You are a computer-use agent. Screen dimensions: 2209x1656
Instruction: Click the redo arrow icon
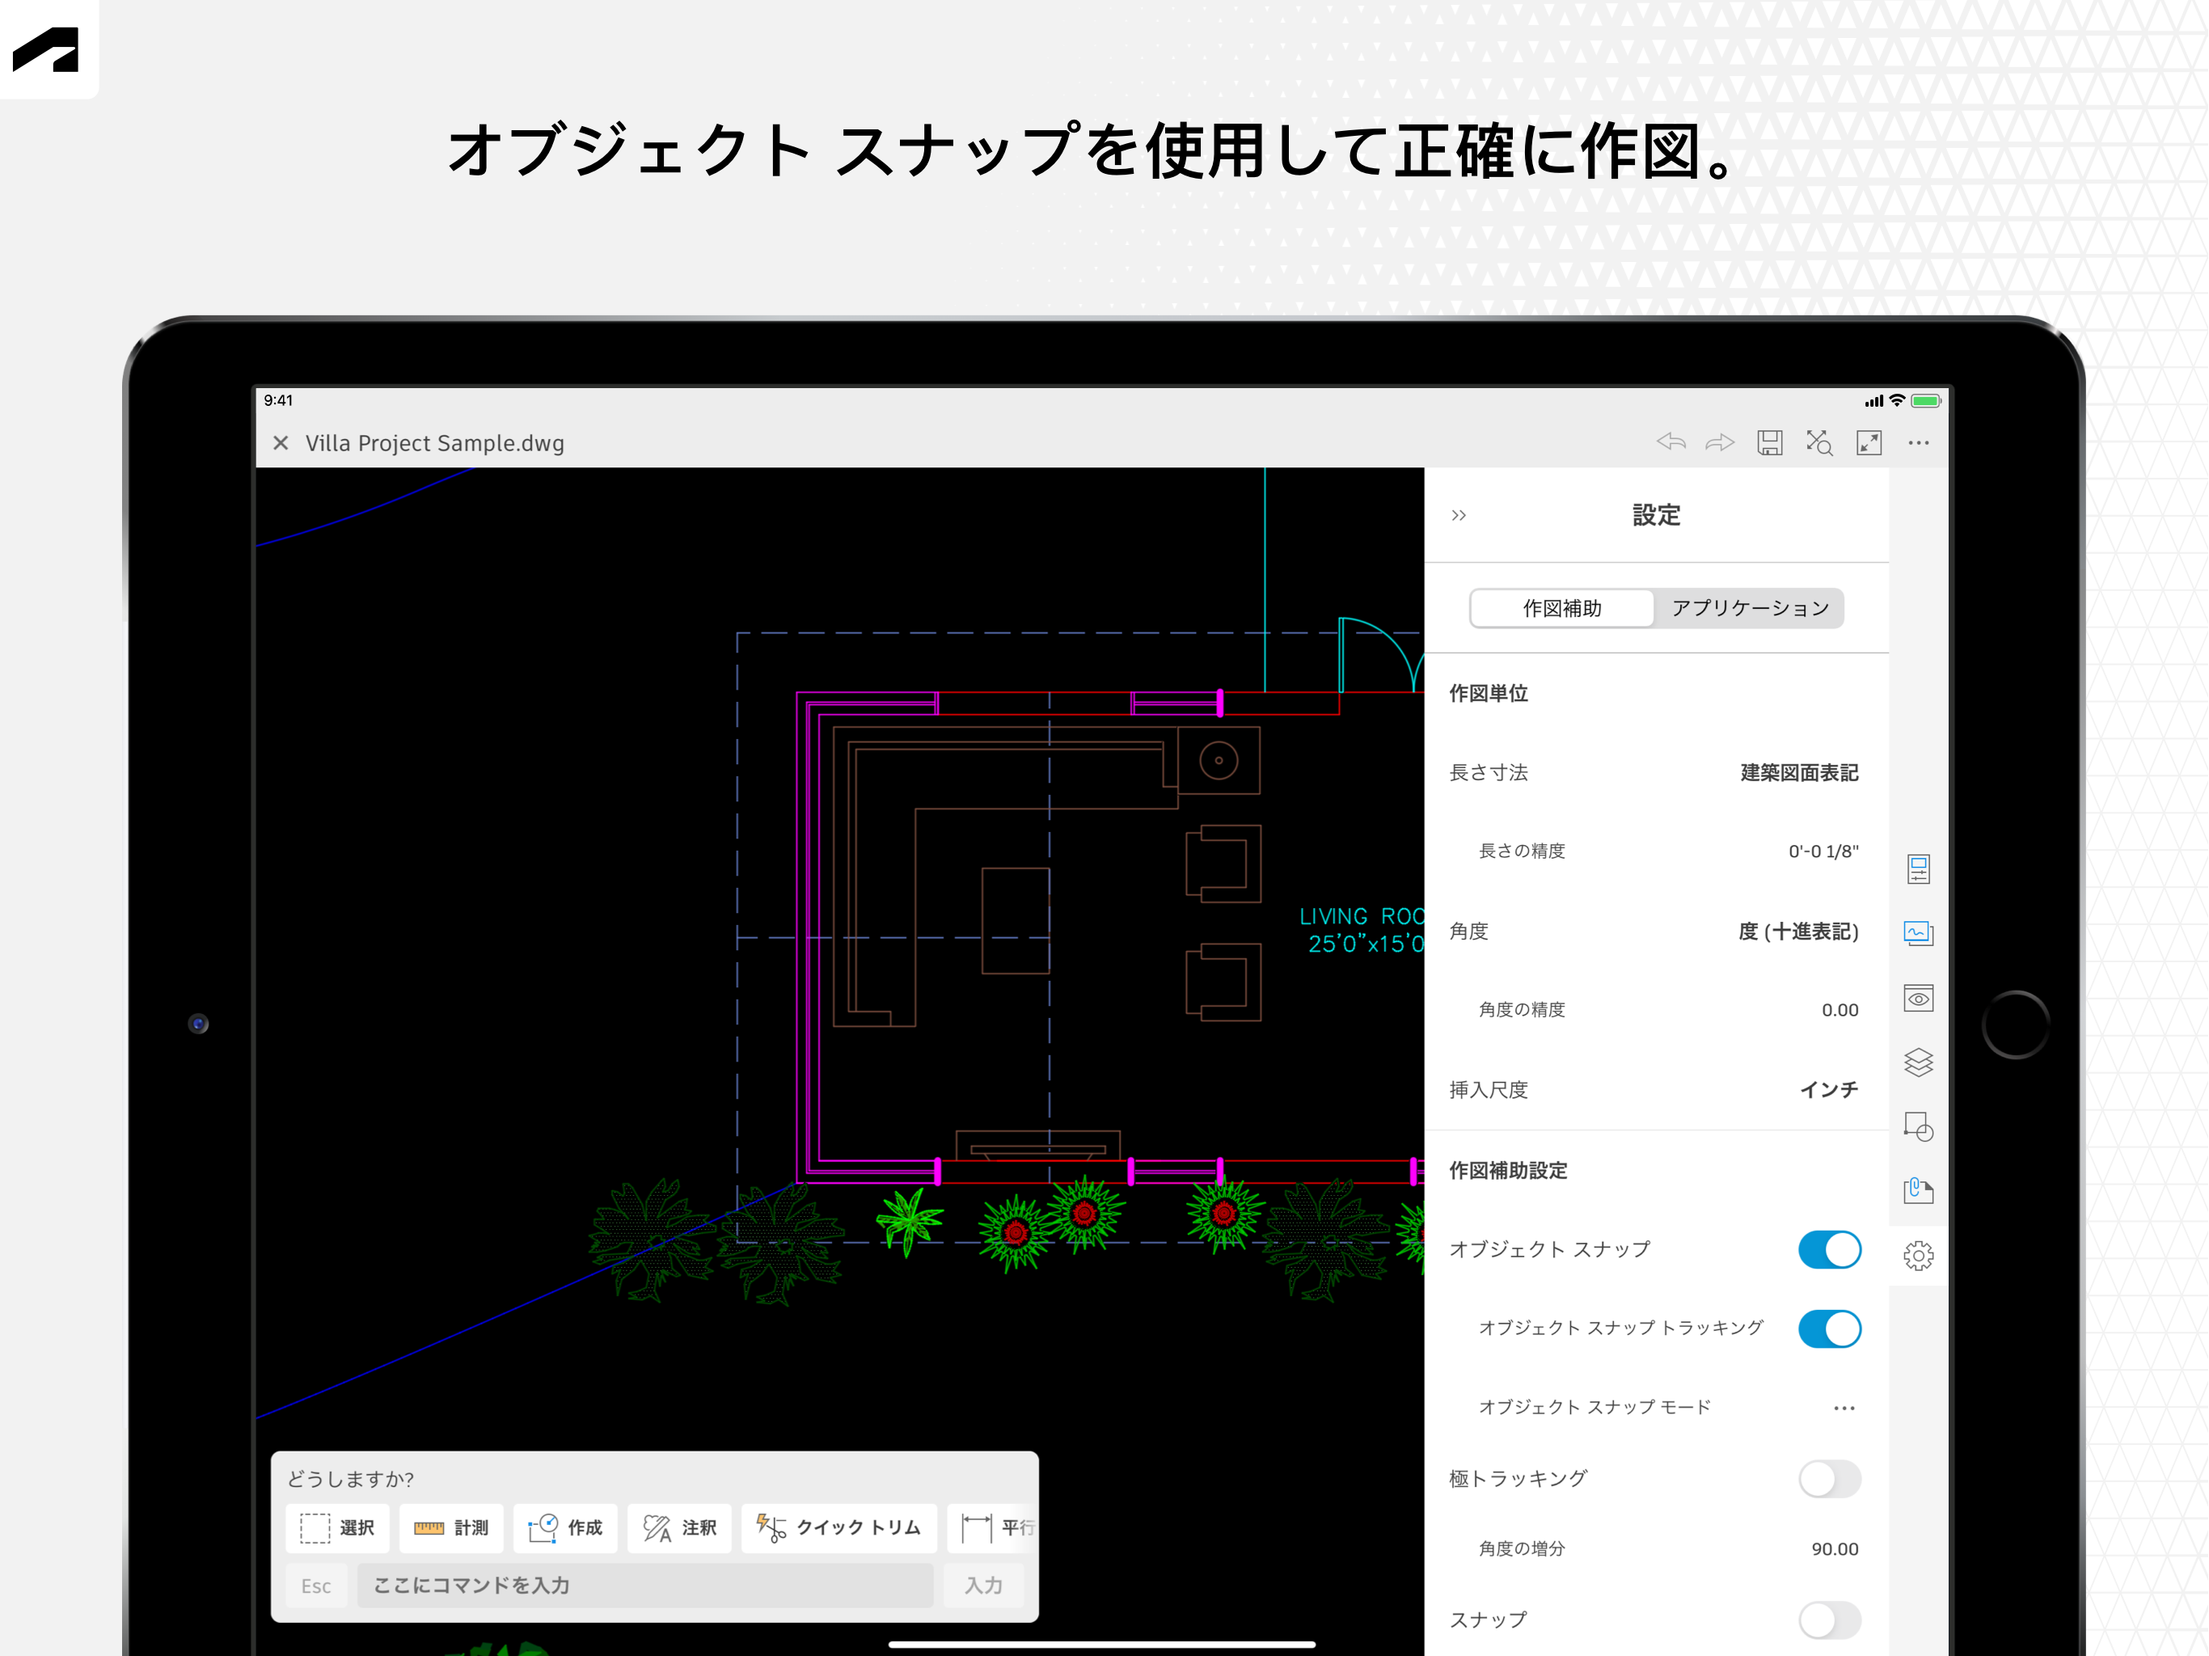[1720, 442]
